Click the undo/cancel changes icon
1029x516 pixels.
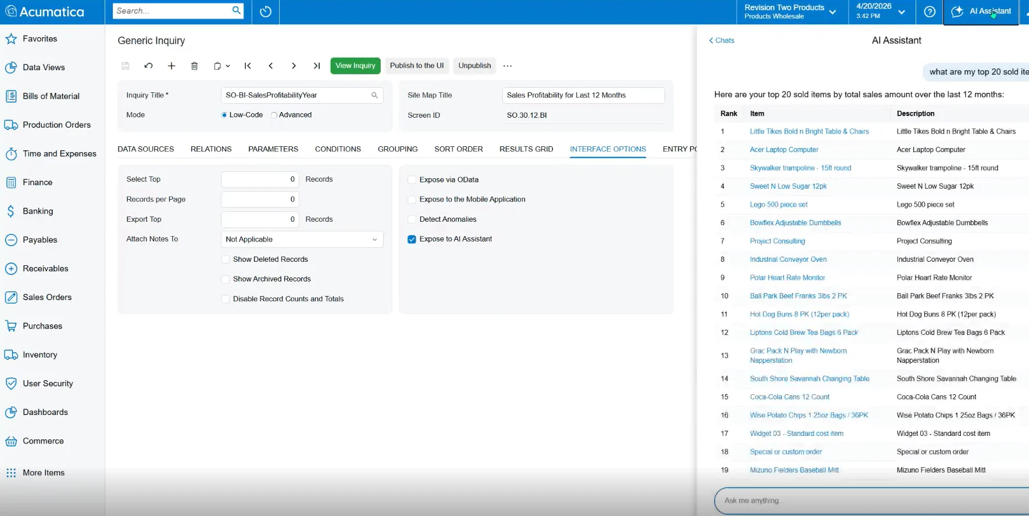click(149, 66)
